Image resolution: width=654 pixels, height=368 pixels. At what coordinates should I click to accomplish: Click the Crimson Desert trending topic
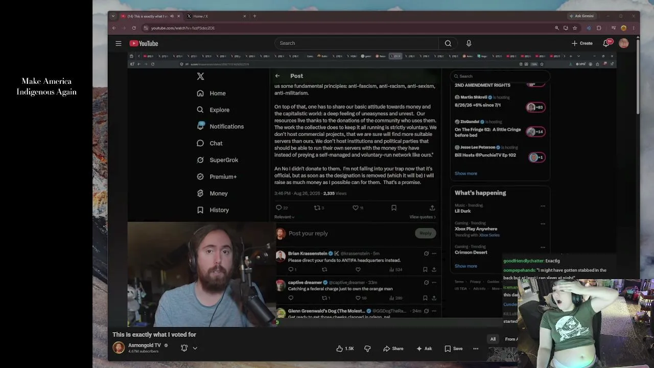click(x=471, y=252)
